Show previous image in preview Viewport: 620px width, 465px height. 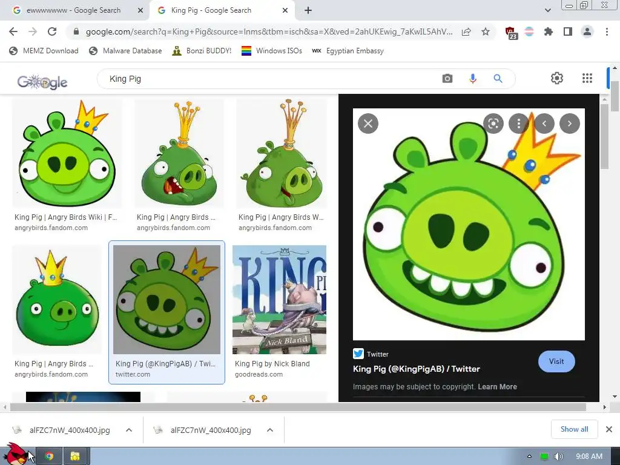click(544, 124)
